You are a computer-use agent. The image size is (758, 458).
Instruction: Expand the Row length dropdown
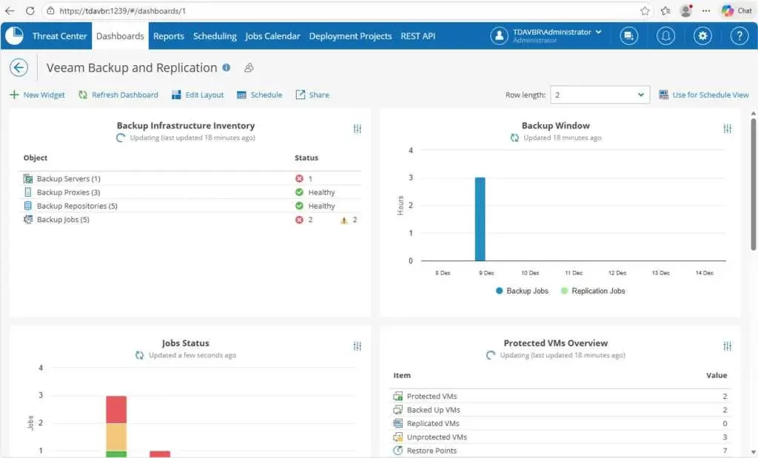(600, 95)
